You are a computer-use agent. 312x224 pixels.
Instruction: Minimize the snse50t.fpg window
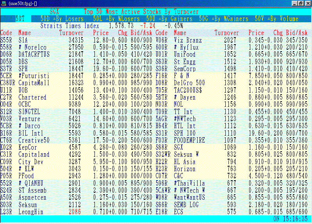click(295, 4)
